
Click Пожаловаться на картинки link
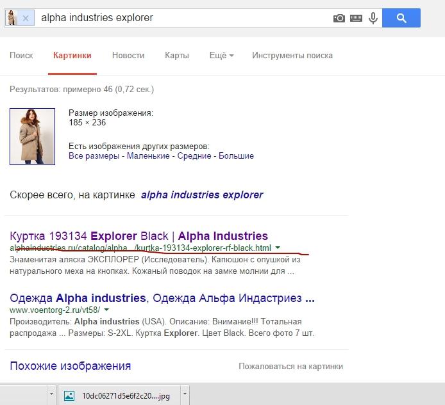pos(290,366)
